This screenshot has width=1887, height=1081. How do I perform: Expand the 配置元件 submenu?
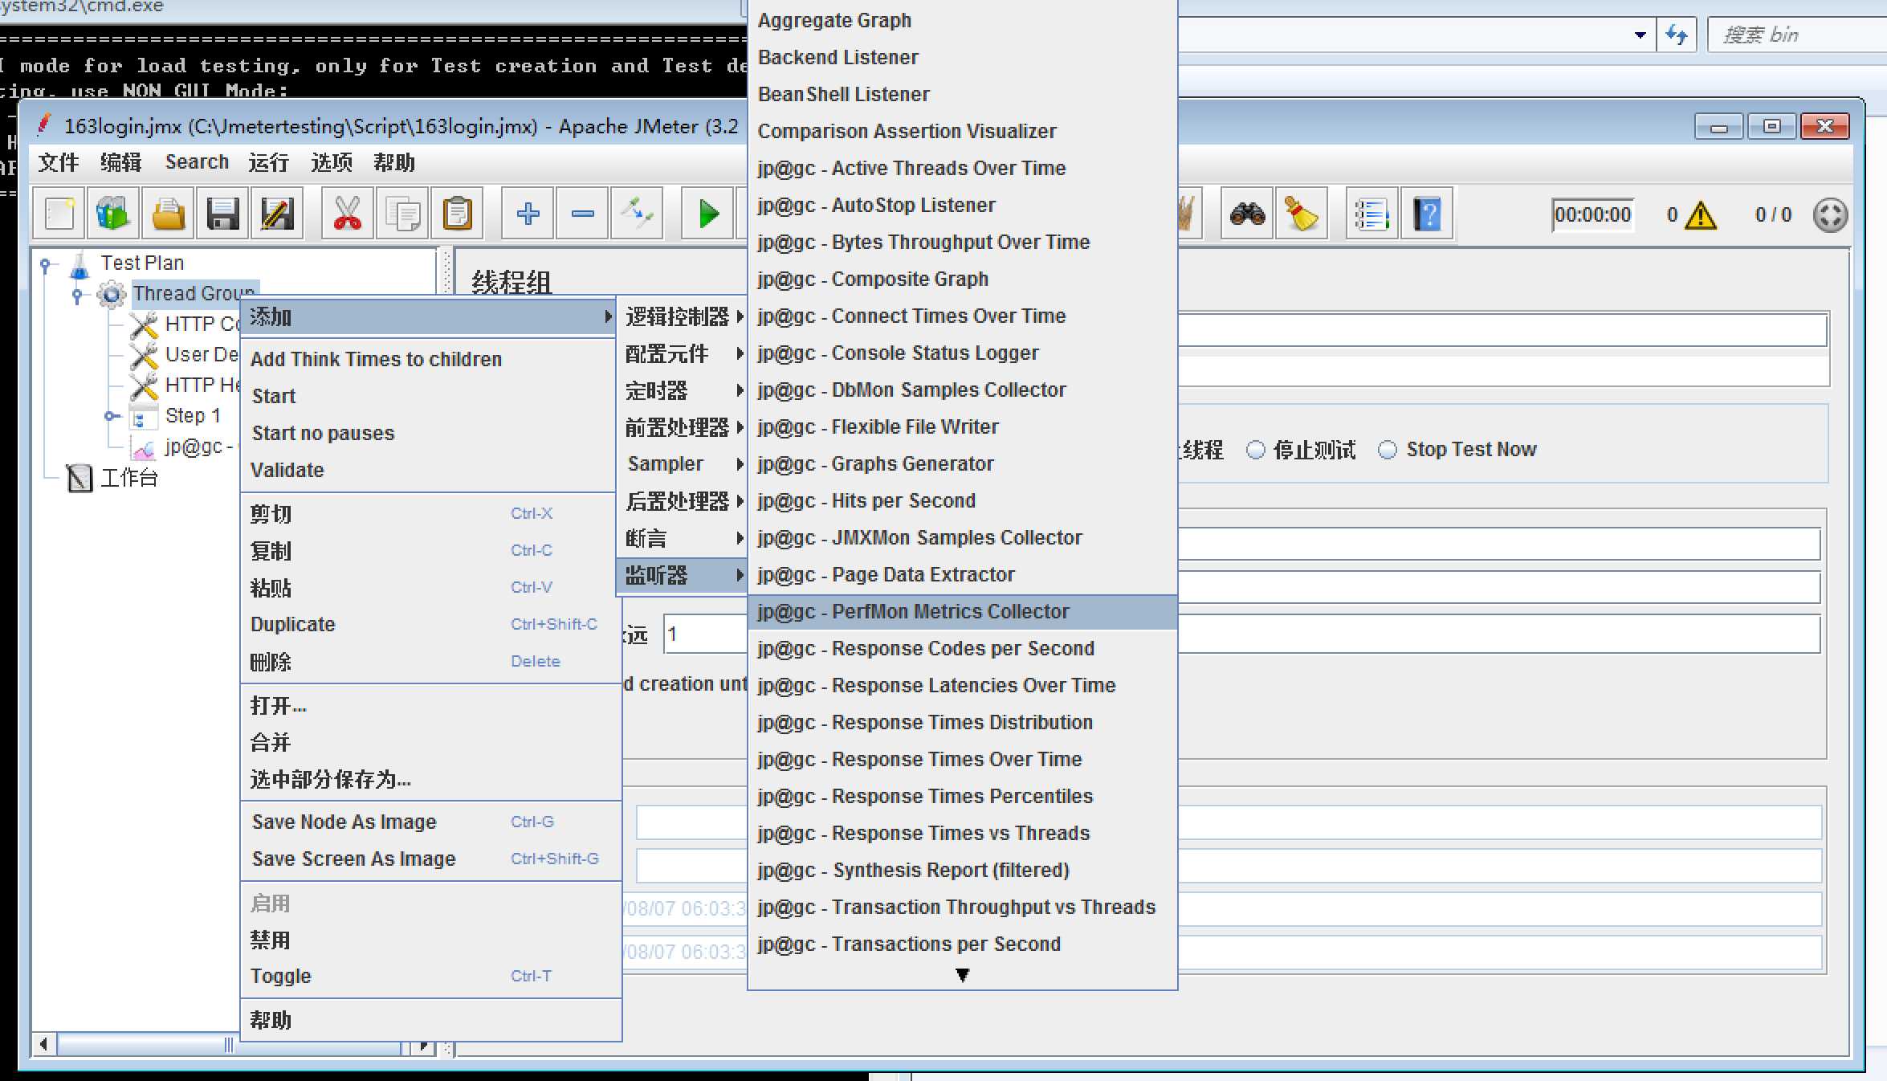pyautogui.click(x=683, y=353)
